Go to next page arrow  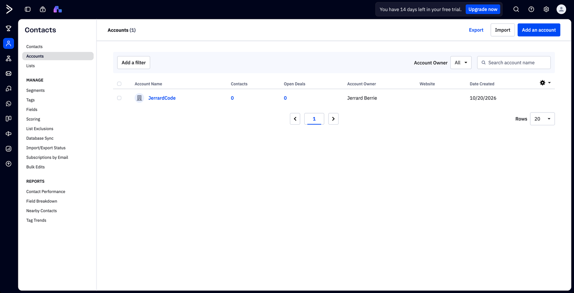click(x=333, y=119)
